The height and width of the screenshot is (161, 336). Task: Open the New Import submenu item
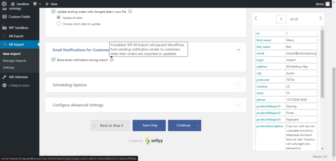(x=12, y=54)
